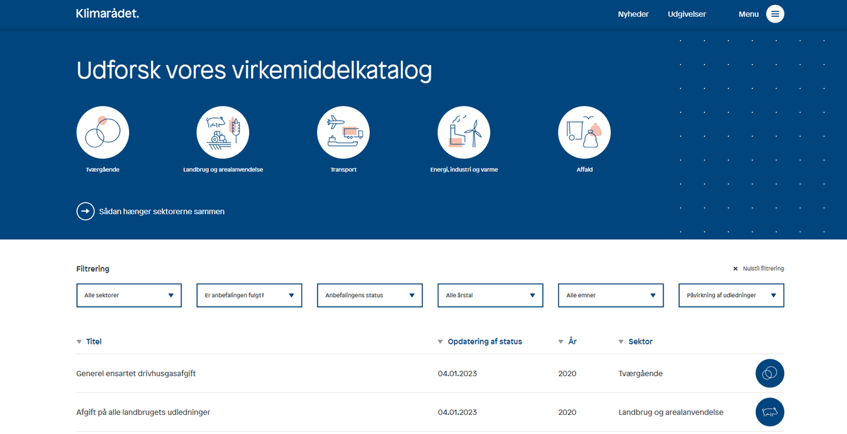Screen dimensions: 847x434
Task: Click the Klimarådet logo
Action: (107, 13)
